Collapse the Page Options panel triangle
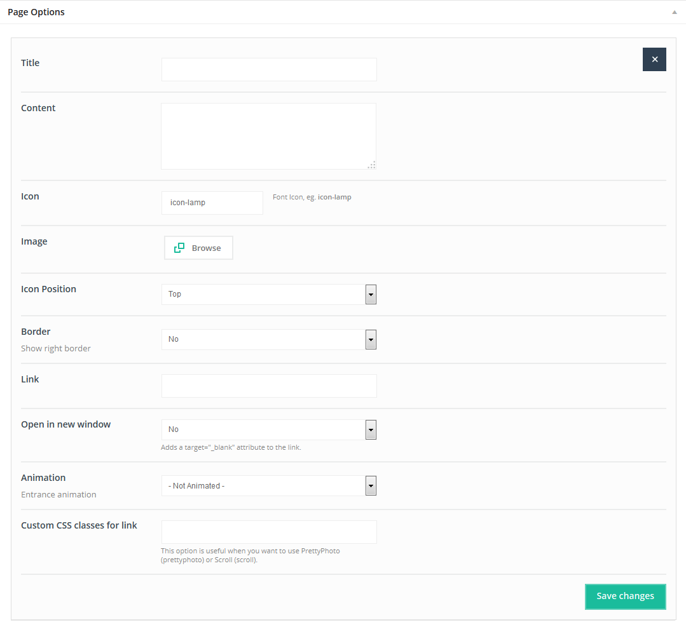The width and height of the screenshot is (686, 641). [674, 12]
